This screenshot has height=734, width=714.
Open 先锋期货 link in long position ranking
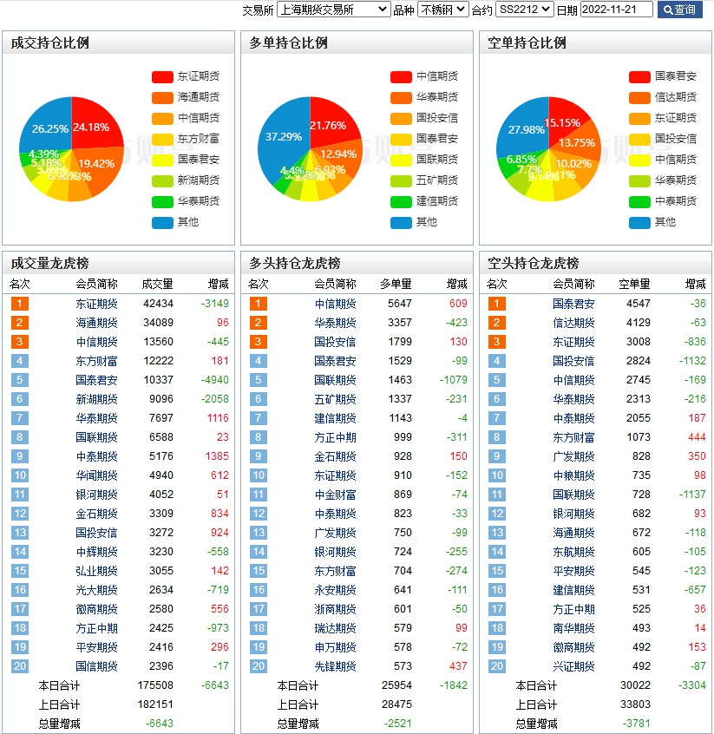point(335,666)
